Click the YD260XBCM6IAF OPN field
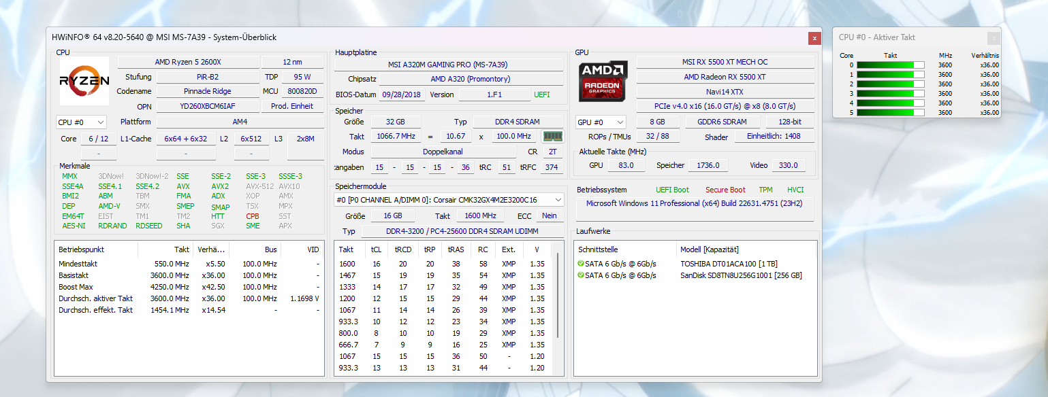This screenshot has width=1048, height=397. click(207, 106)
